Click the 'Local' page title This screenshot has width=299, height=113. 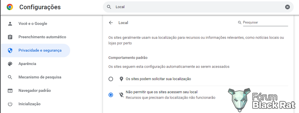pyautogui.click(x=123, y=23)
